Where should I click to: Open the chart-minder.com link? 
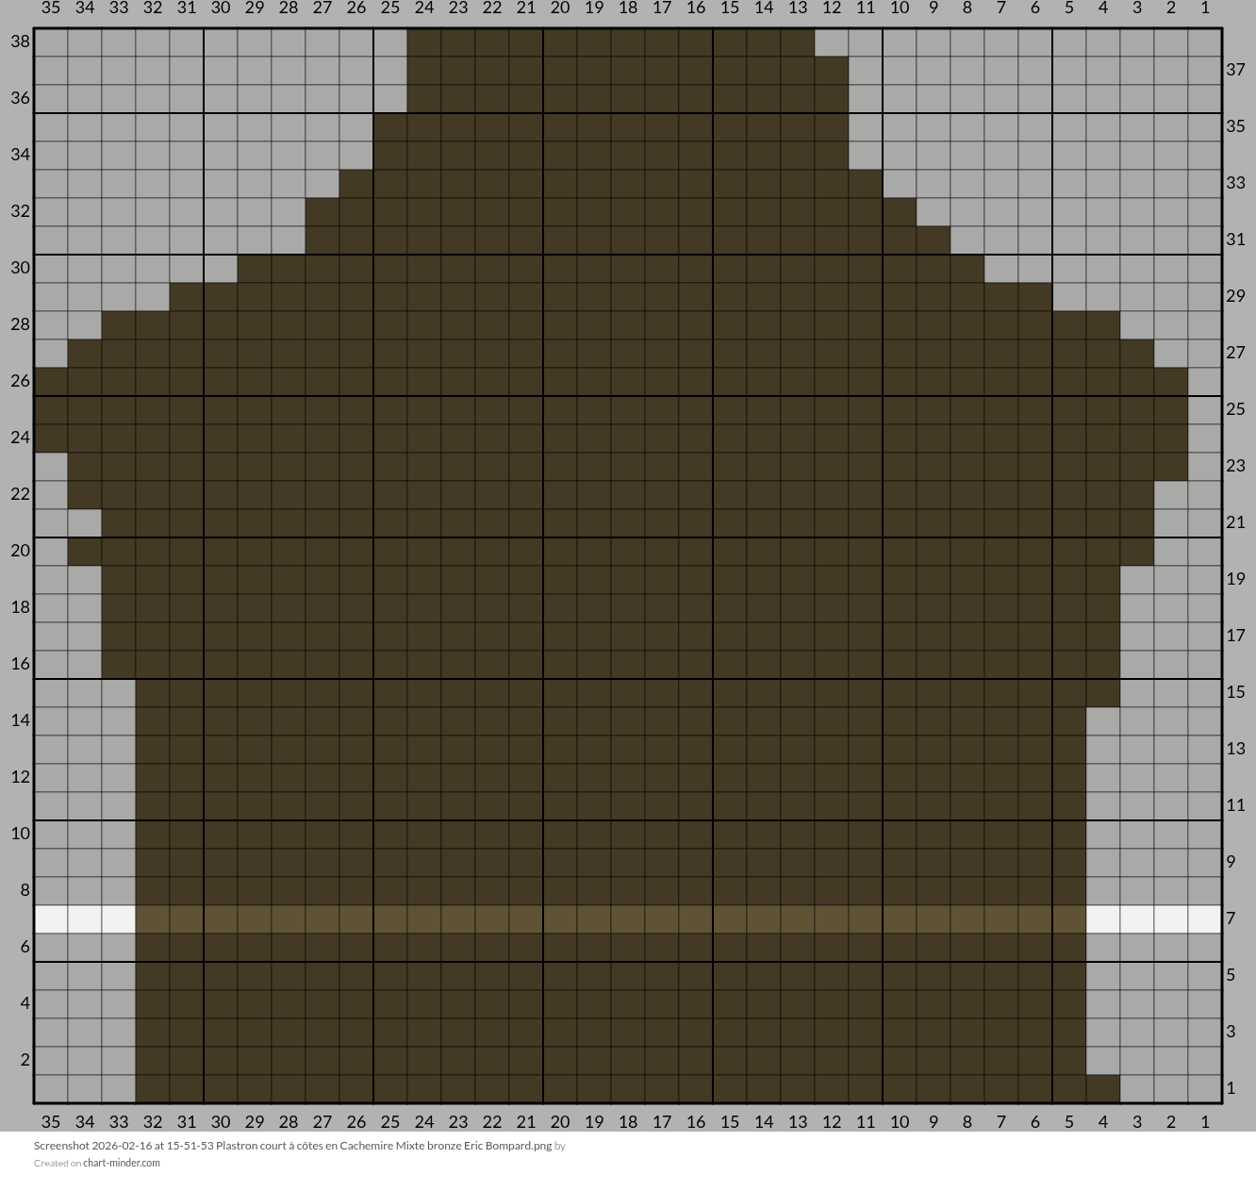tap(121, 1163)
